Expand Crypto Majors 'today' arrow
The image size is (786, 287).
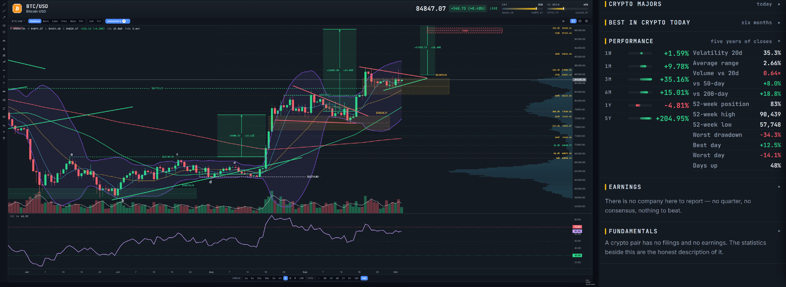tap(779, 4)
